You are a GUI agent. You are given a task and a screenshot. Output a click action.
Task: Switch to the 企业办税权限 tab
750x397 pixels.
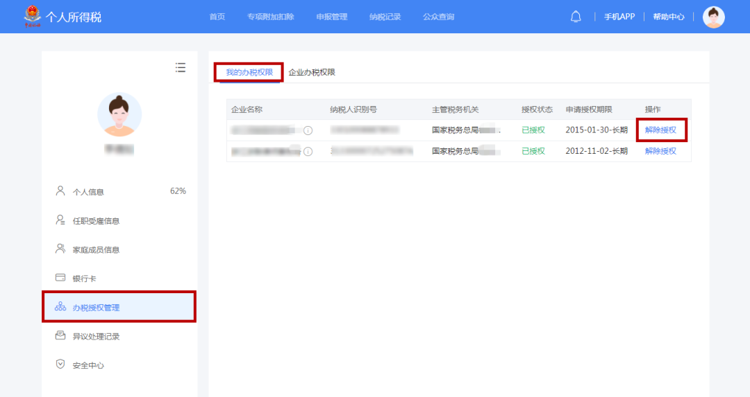(x=312, y=72)
